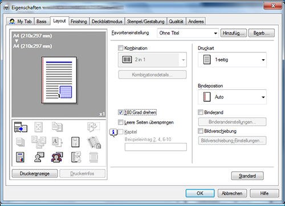Image resolution: width=285 pixels, height=206 pixels.
Task: Switch to the Qualität tab
Action: click(x=176, y=22)
